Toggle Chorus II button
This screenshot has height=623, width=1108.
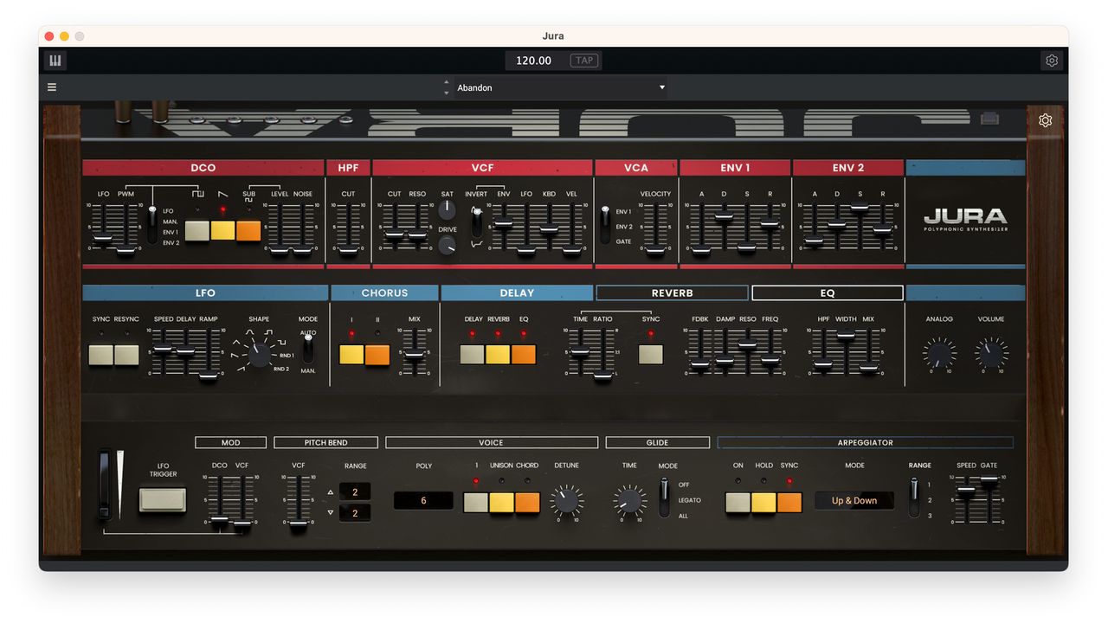(377, 355)
